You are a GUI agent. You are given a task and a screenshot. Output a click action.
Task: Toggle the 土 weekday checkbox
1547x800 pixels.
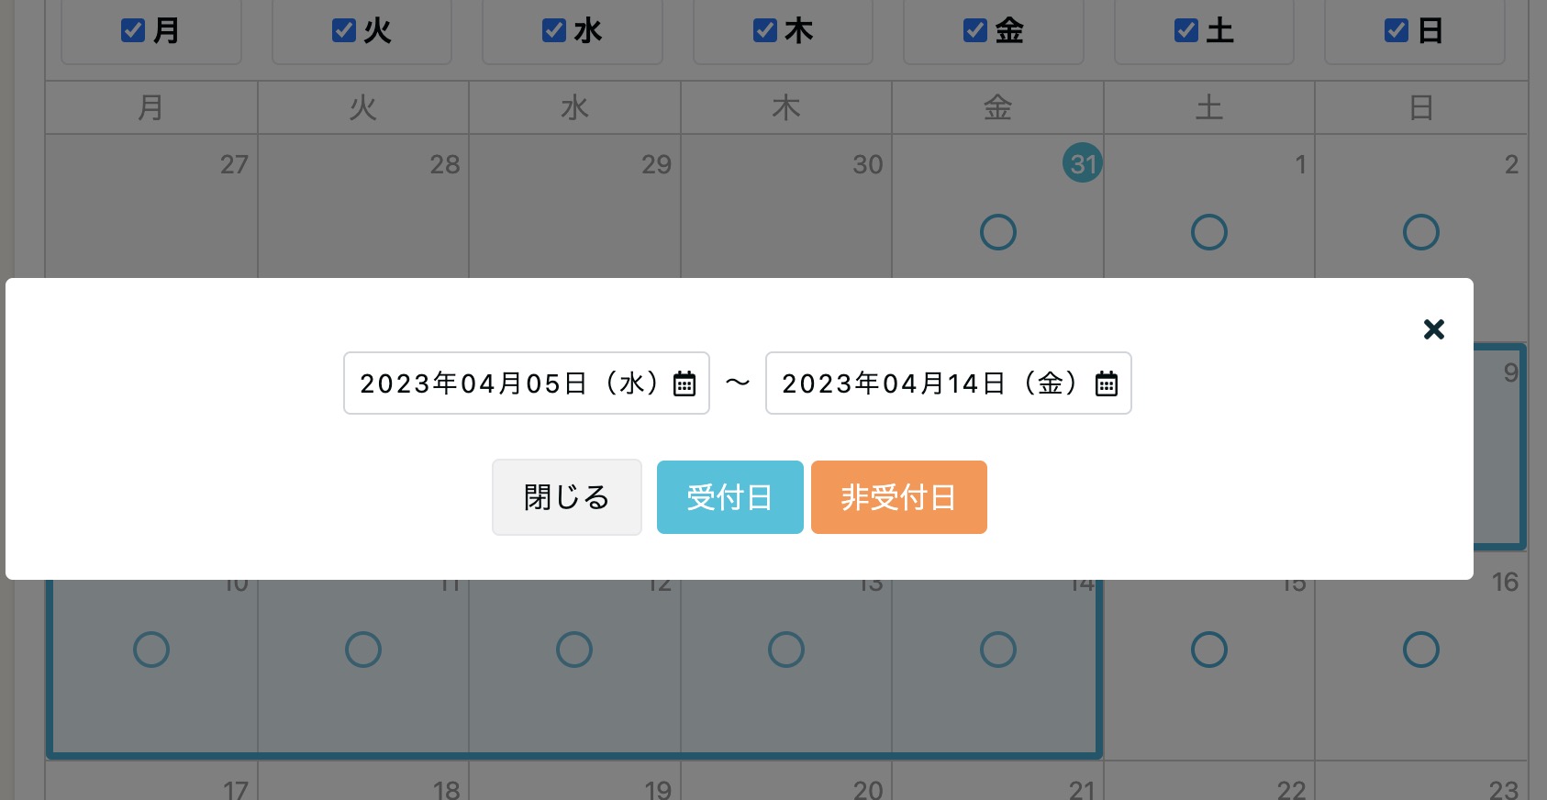click(x=1186, y=30)
